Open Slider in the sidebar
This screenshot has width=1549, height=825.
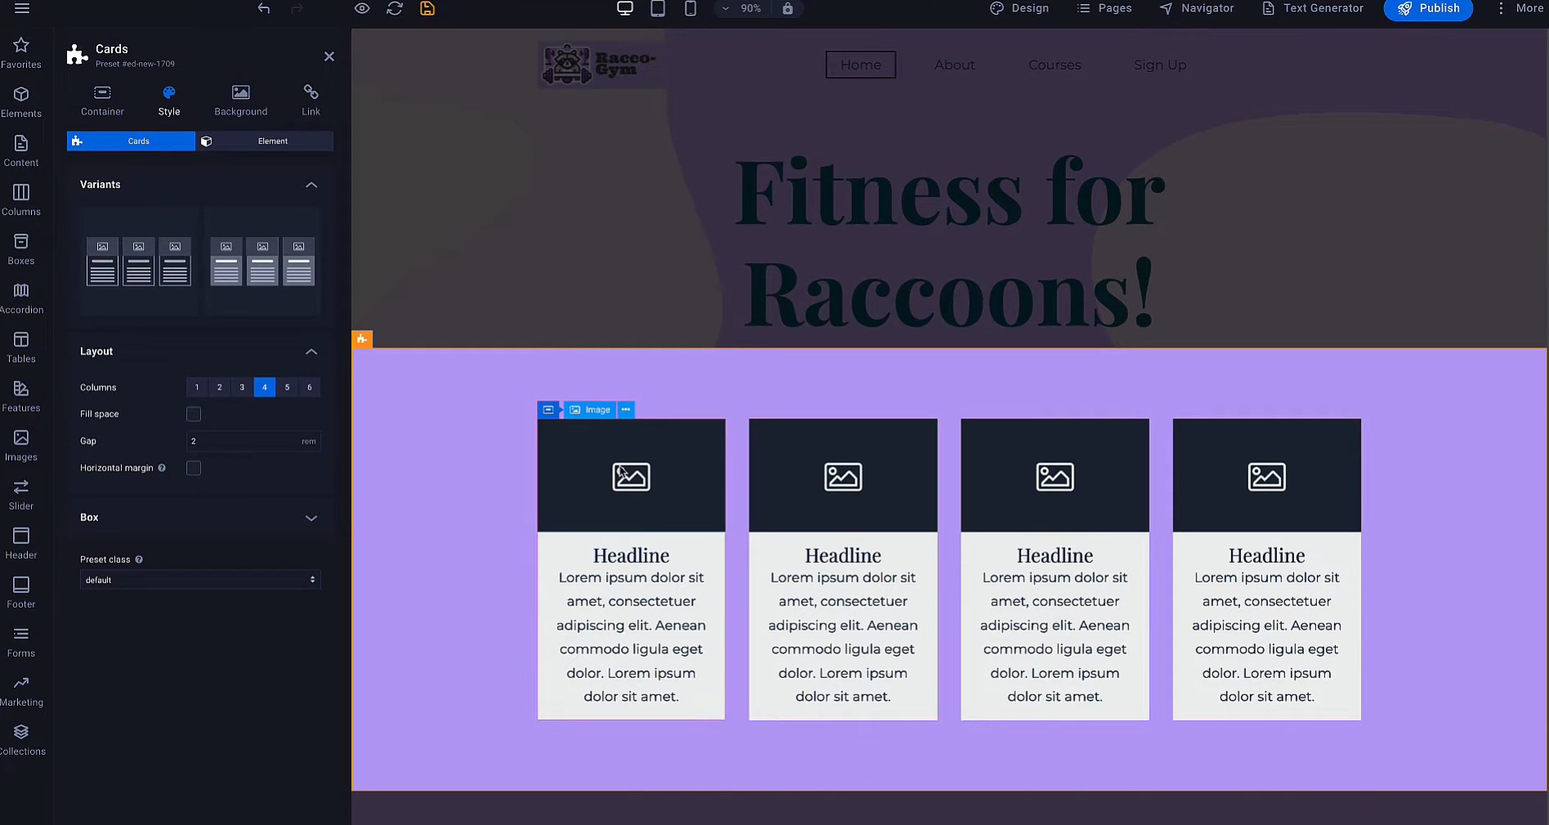tap(21, 495)
